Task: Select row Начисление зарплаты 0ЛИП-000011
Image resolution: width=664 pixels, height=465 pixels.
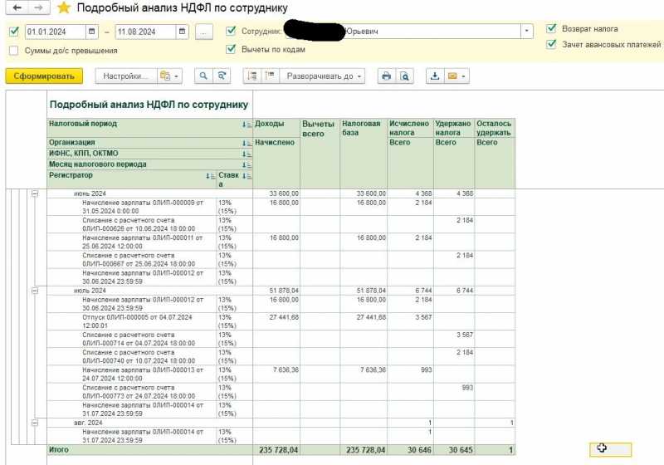Action: point(281,242)
